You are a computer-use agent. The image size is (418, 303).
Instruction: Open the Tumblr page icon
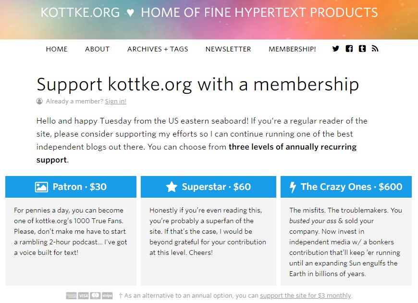tap(362, 49)
